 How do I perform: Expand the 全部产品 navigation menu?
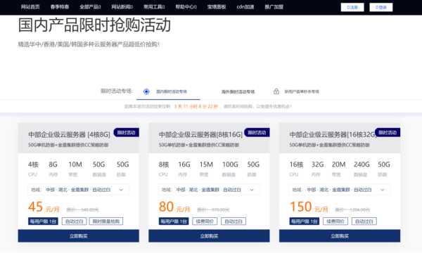(90, 7)
